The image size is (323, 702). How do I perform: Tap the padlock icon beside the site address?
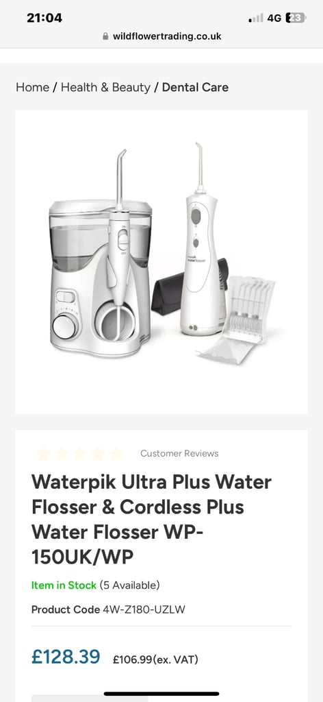click(105, 36)
